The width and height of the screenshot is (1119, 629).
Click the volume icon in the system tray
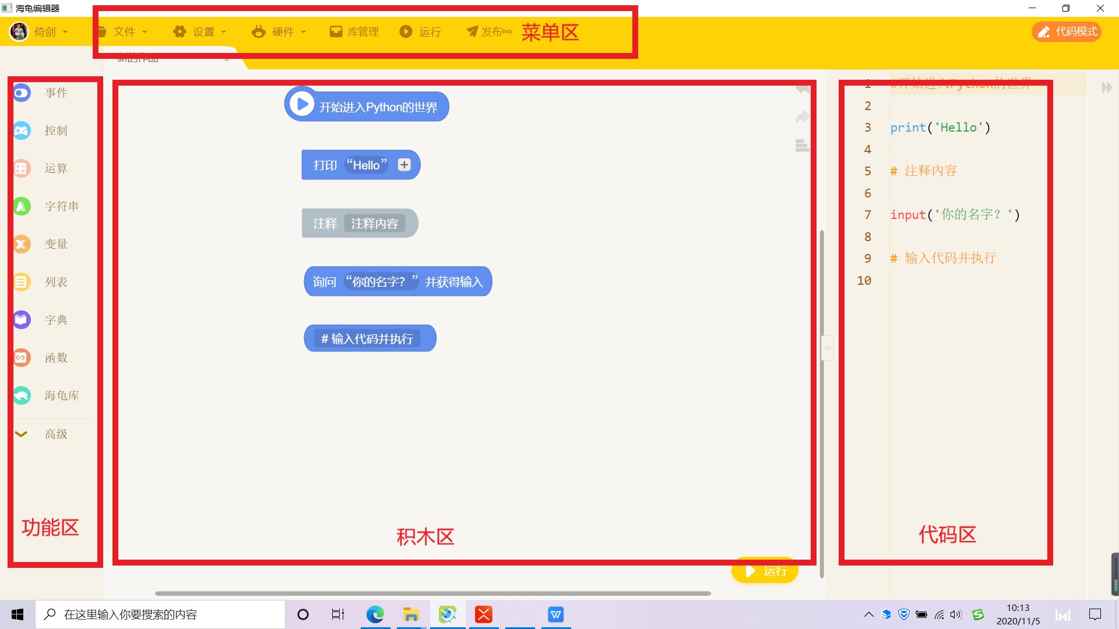956,614
